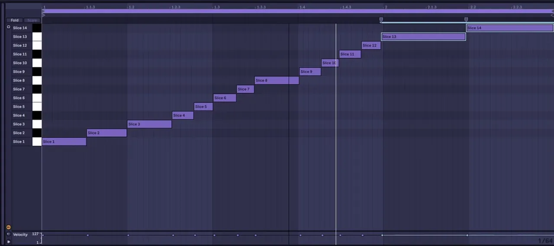
Task: Click the Slice 7 row label
Action: (19, 89)
